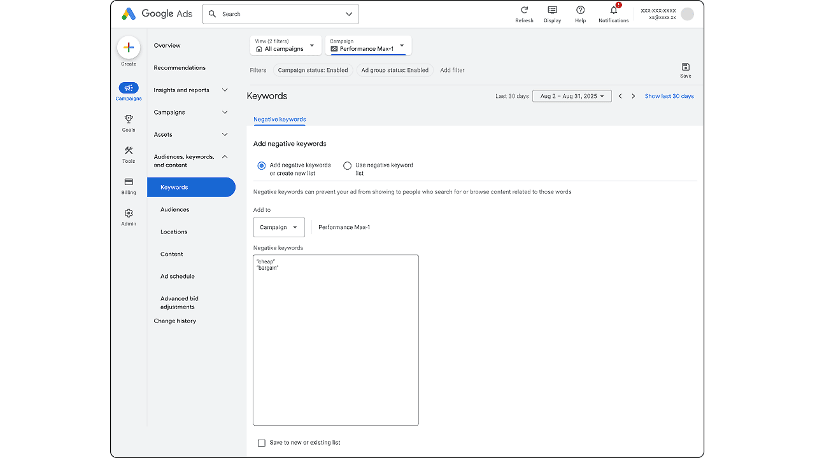This screenshot has width=815, height=458.
Task: Open Goals from the trophy icon
Action: [x=129, y=120]
